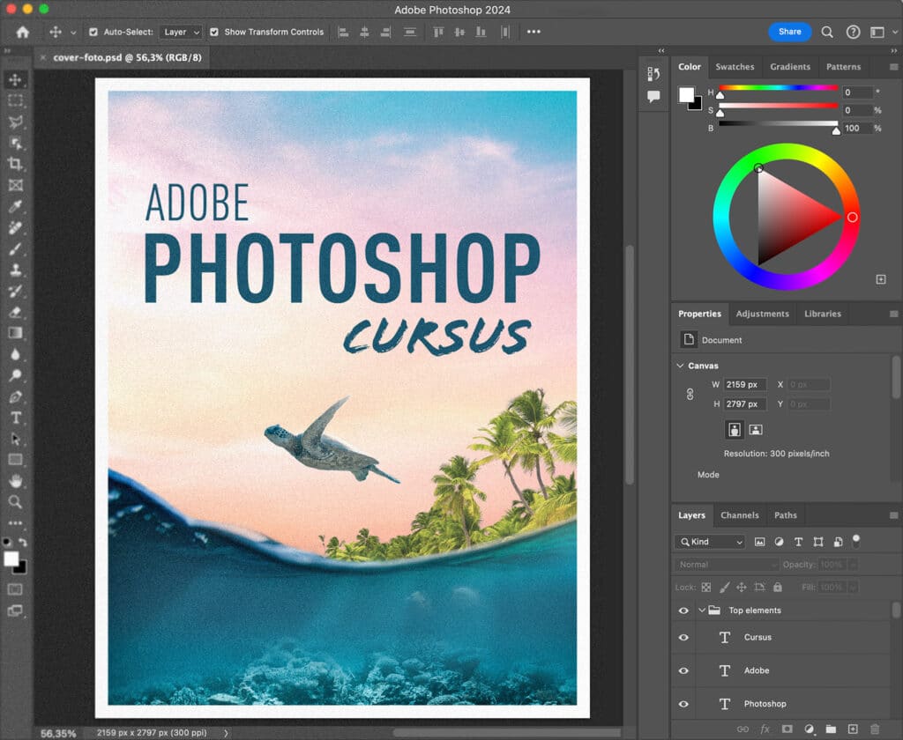Click the Share button
The width and height of the screenshot is (903, 740).
(x=789, y=32)
